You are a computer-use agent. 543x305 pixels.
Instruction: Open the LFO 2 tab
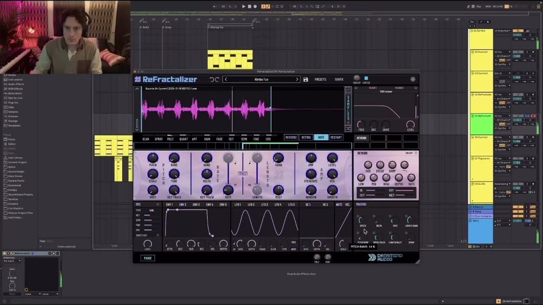tap(251, 205)
